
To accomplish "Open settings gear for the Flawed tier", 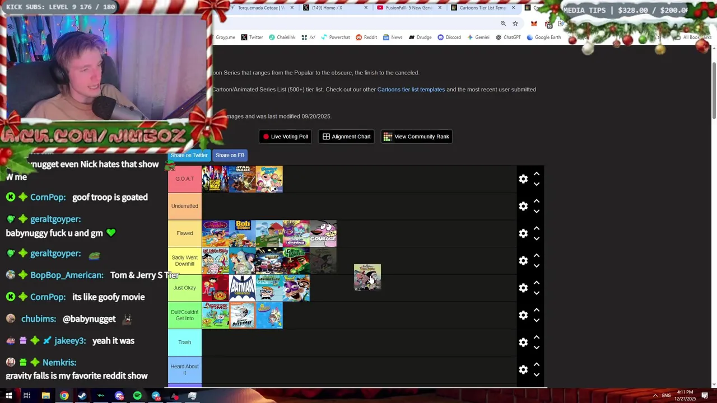I will pos(523,233).
